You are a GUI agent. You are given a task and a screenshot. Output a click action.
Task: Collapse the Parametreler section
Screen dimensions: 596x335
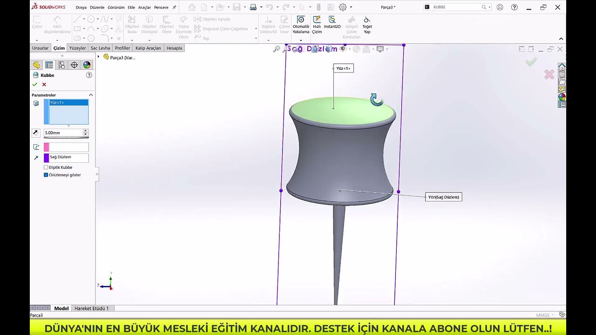[91, 95]
